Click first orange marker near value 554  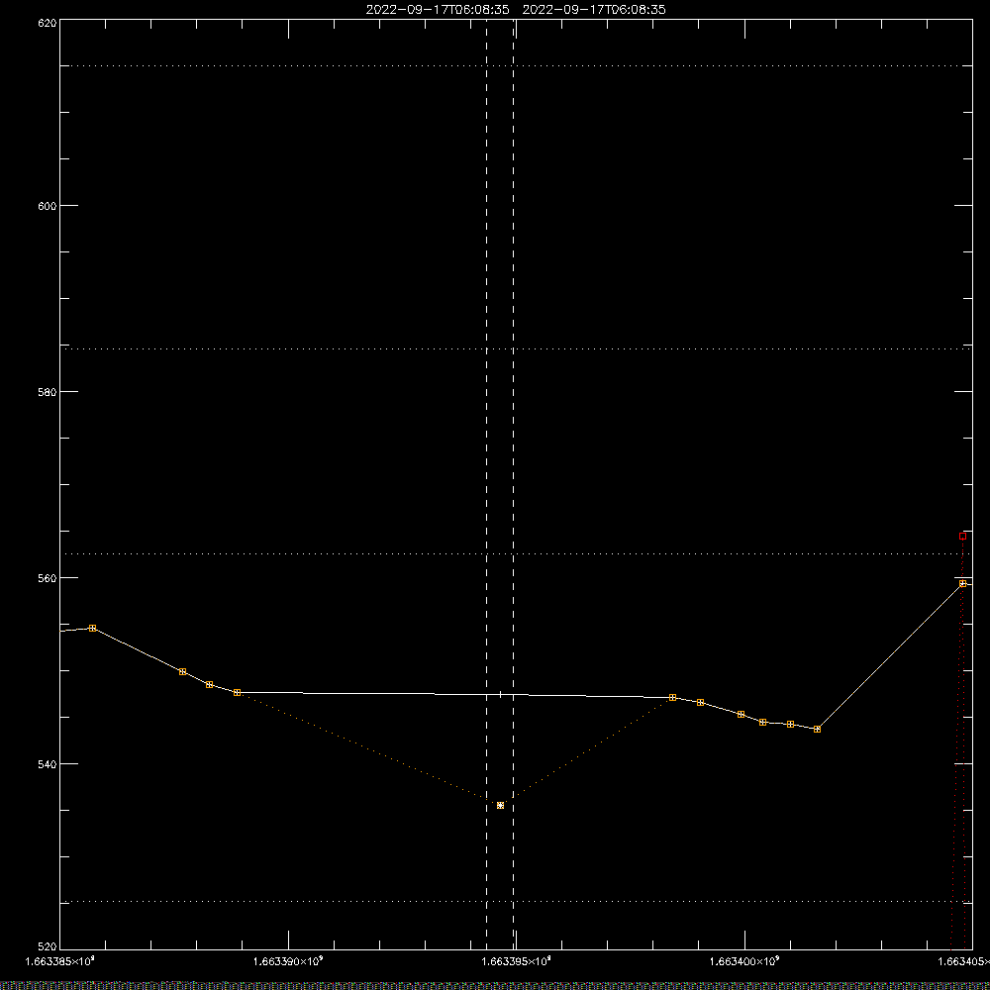tap(92, 629)
